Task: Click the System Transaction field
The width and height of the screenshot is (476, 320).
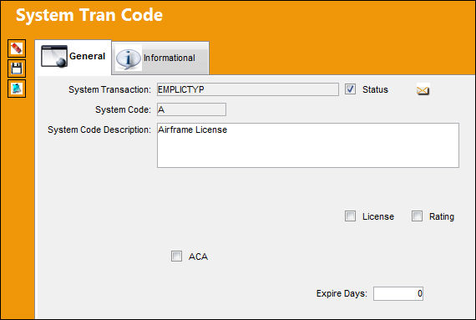Action: coord(248,89)
